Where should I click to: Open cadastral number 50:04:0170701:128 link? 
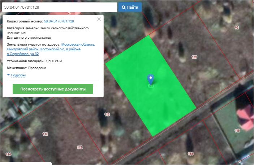coord(59,22)
